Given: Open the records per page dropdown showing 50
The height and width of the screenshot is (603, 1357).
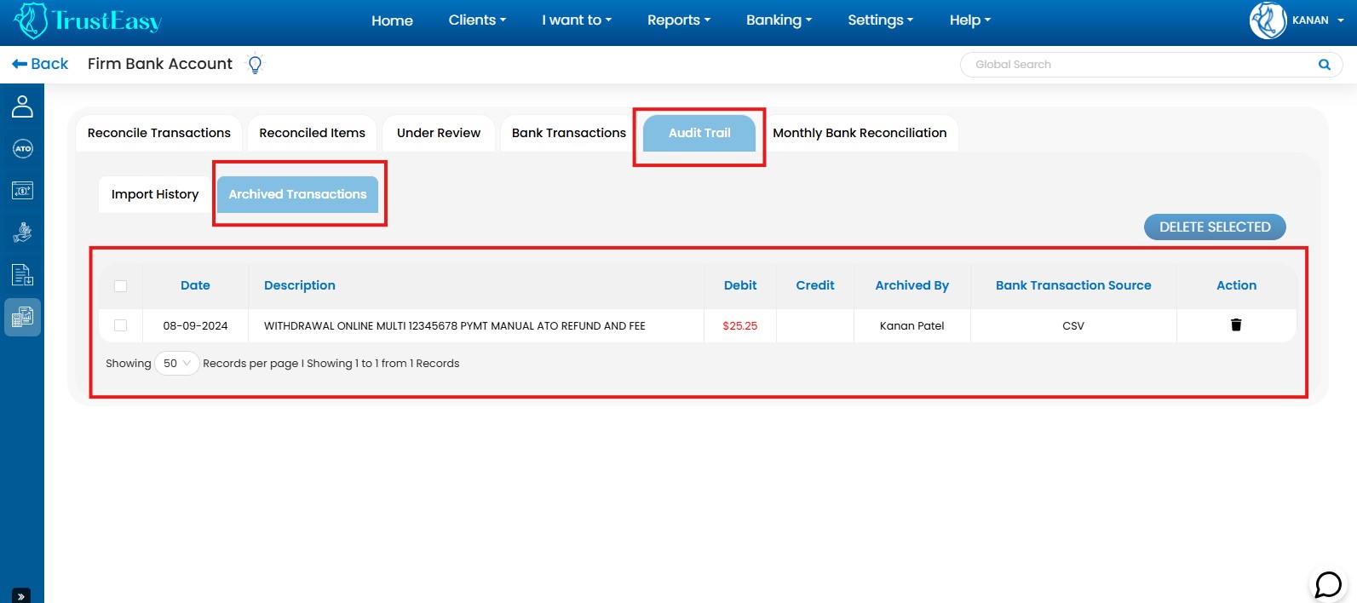Looking at the screenshot, I should (176, 364).
